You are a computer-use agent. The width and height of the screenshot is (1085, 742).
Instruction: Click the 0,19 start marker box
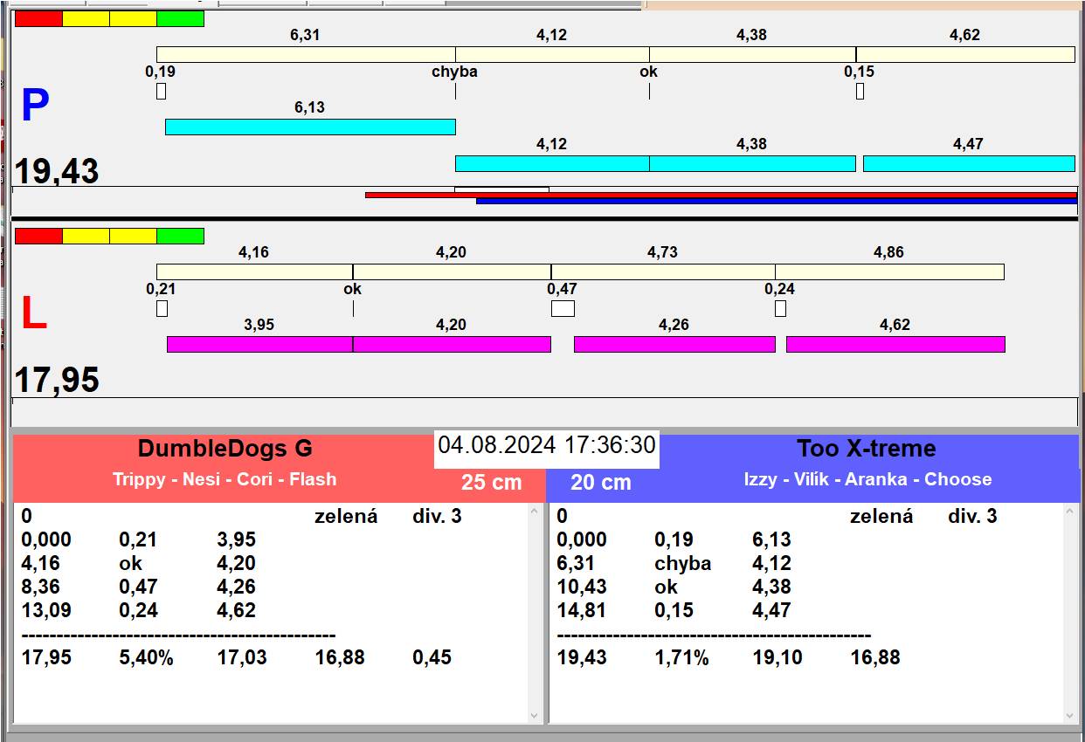point(161,91)
